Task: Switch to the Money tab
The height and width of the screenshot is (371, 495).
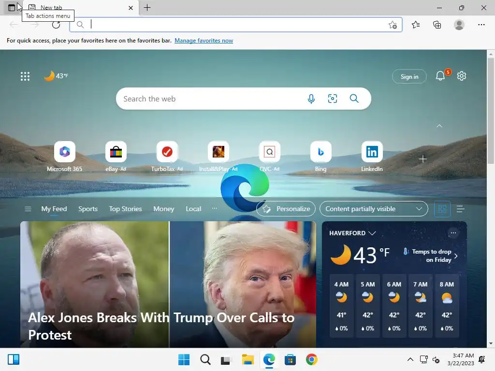Action: 163,209
